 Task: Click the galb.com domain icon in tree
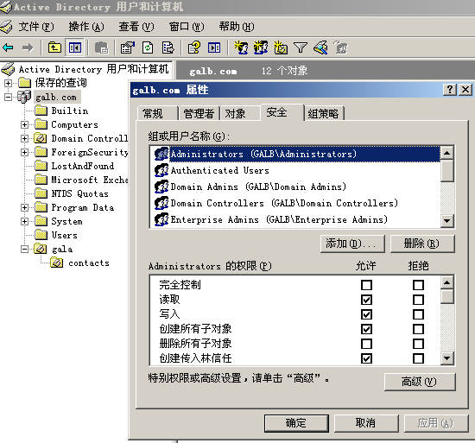pos(24,97)
